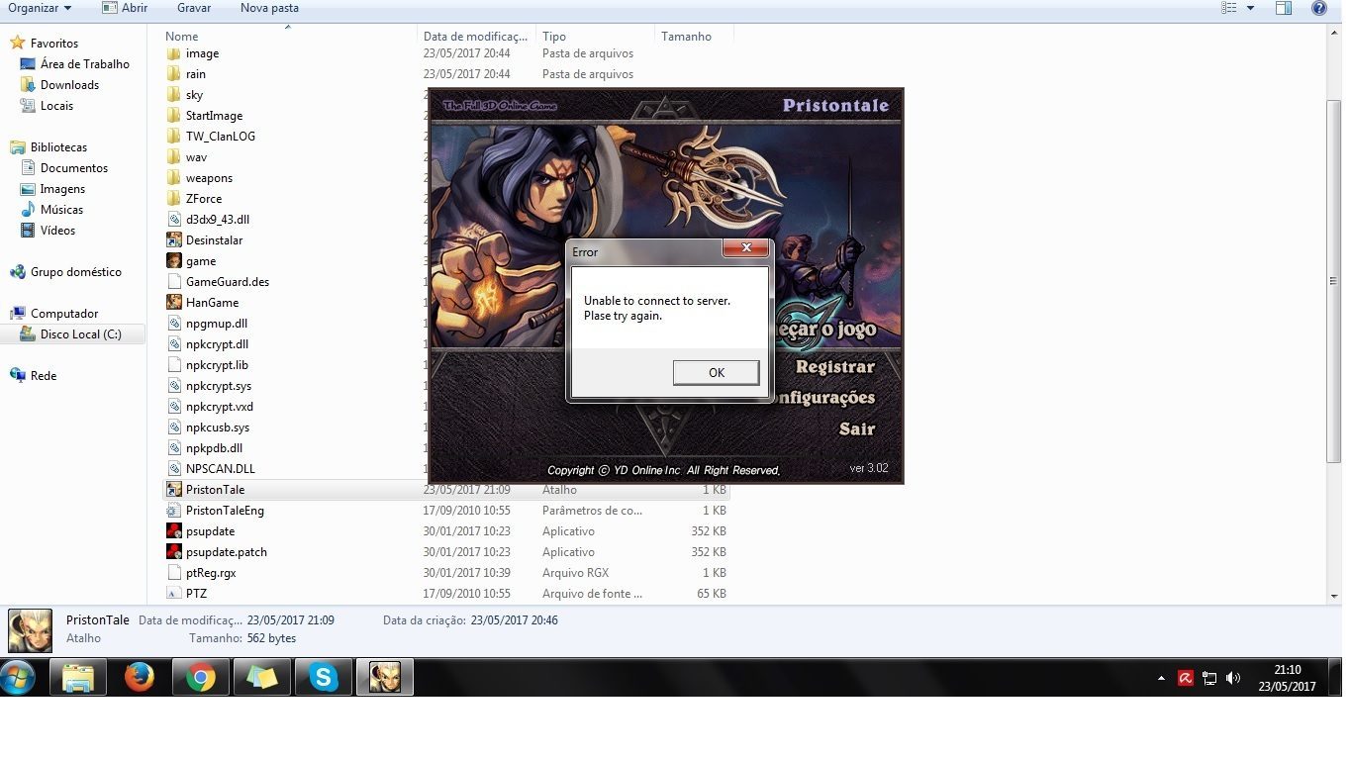1352x760 pixels.
Task: Select Favoritos in the navigation pane
Action: [x=54, y=44]
